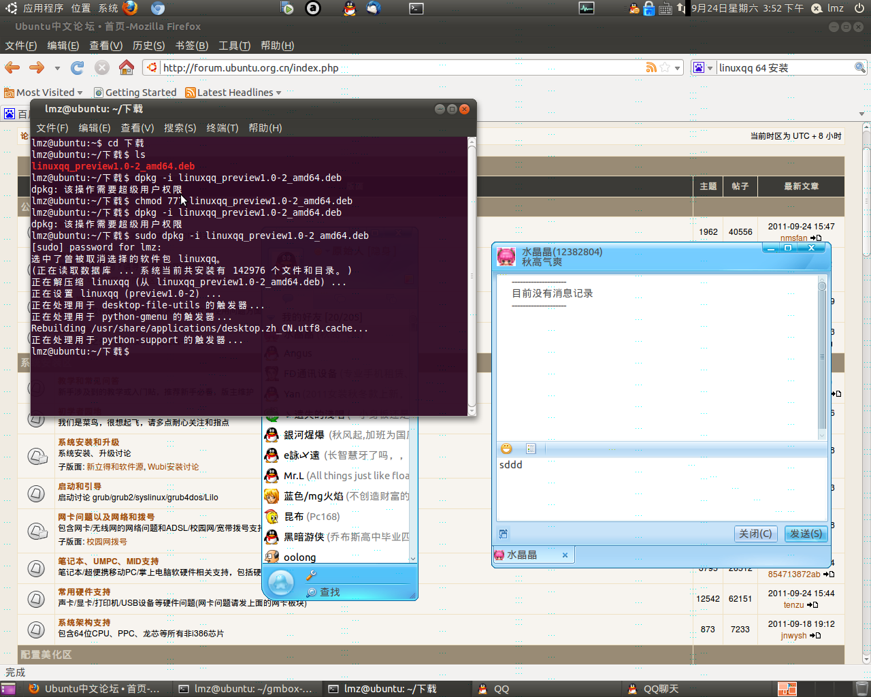
Task: Expand URL bar history dropdown
Action: (677, 68)
